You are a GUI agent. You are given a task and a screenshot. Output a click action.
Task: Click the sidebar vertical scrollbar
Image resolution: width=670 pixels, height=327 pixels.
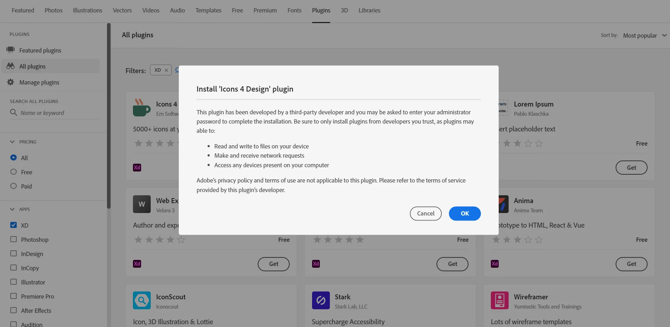pos(109,116)
